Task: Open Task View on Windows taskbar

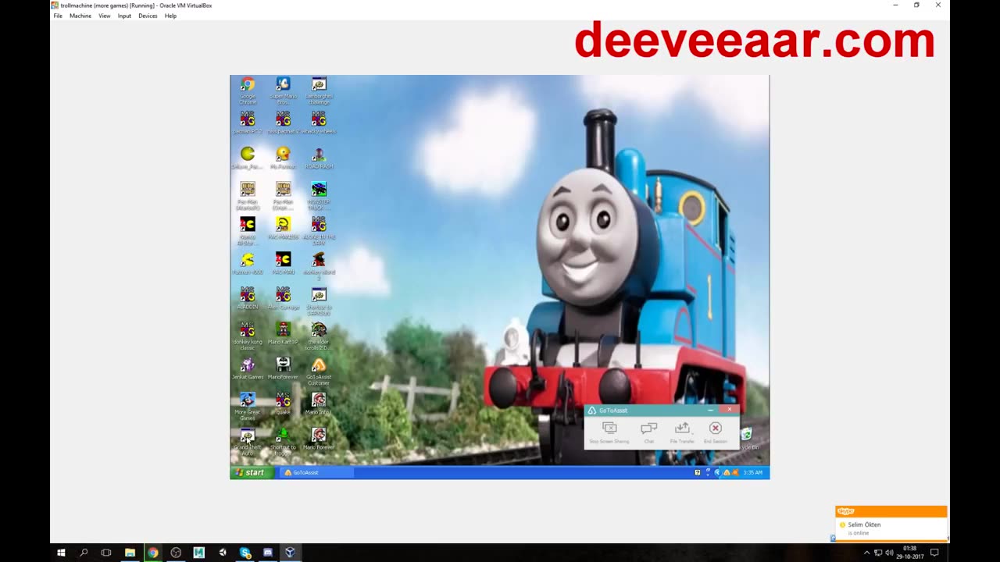Action: coord(106,553)
